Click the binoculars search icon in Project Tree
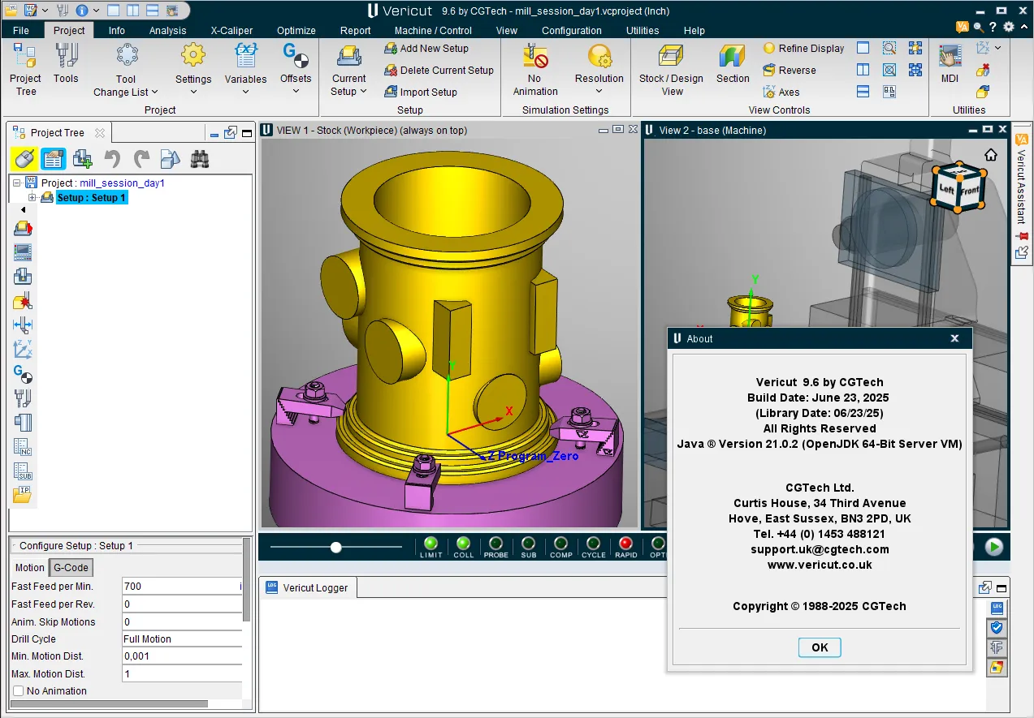Screen dimensions: 1034x718 [x=200, y=159]
